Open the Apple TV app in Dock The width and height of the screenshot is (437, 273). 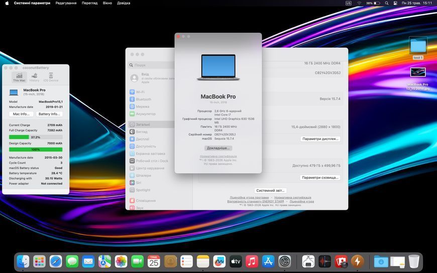click(236, 261)
